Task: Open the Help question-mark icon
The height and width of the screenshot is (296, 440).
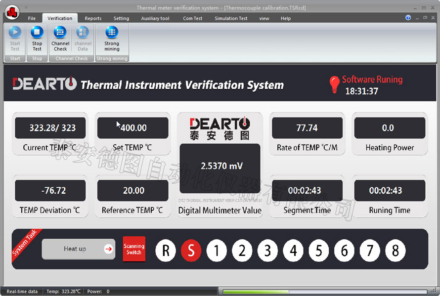Action: tap(408, 17)
